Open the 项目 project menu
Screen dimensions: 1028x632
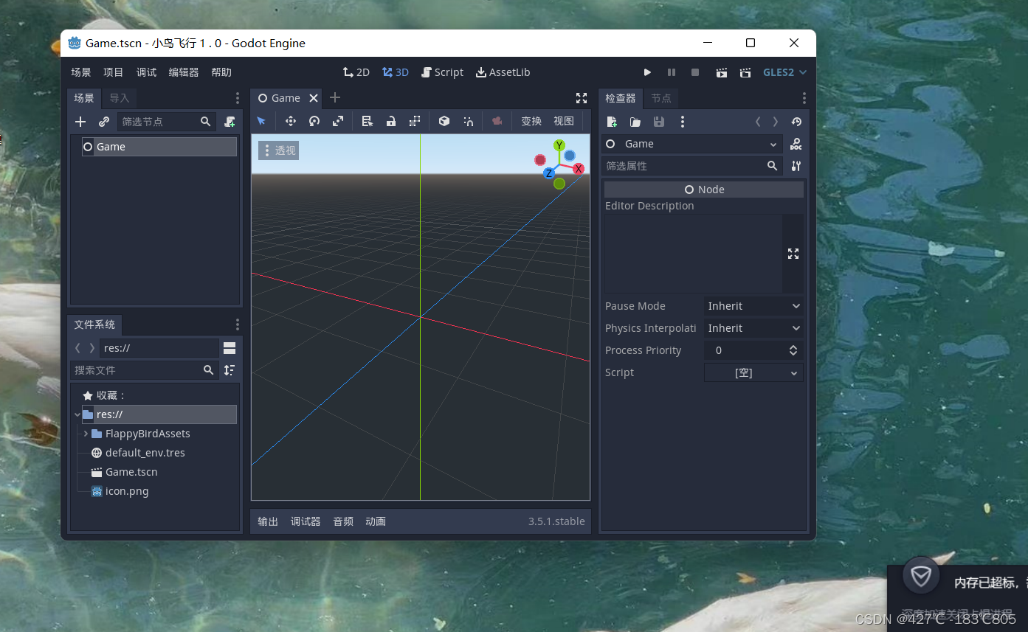point(114,72)
